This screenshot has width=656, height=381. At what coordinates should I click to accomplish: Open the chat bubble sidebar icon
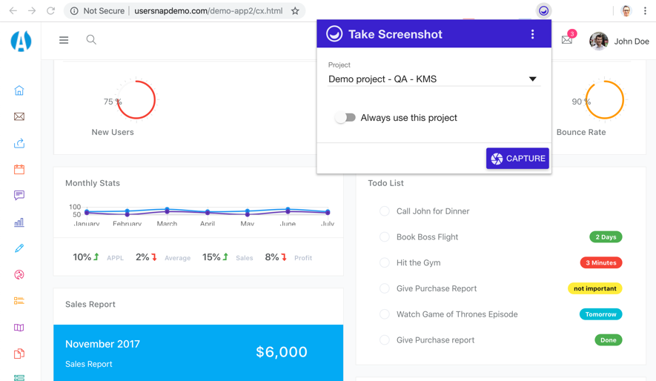tap(19, 196)
